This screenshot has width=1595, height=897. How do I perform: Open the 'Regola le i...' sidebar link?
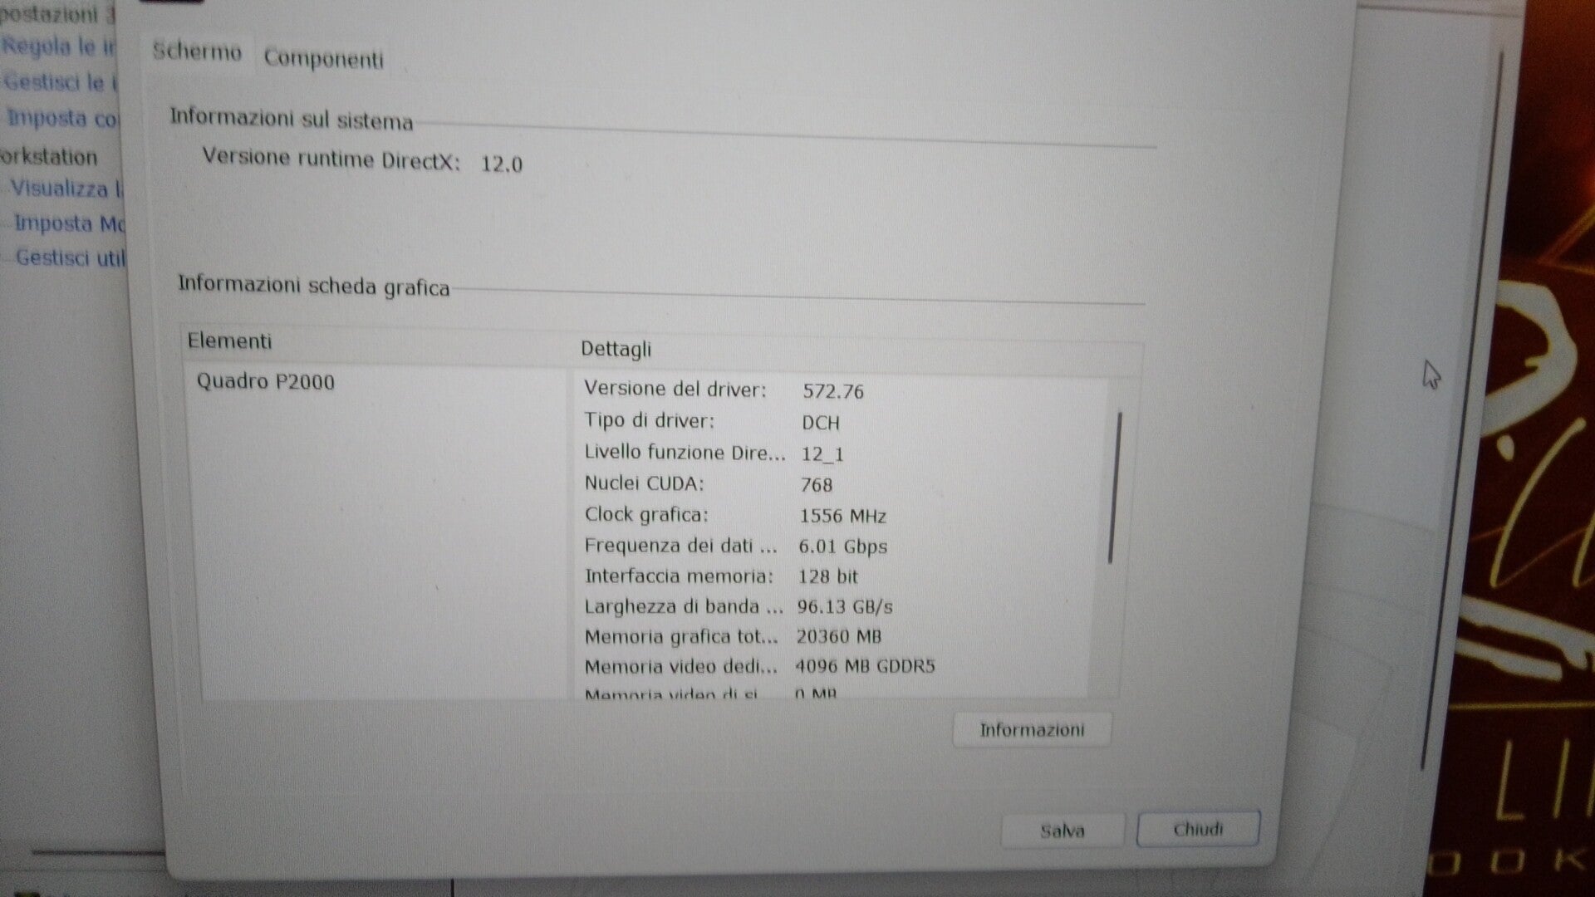click(58, 47)
